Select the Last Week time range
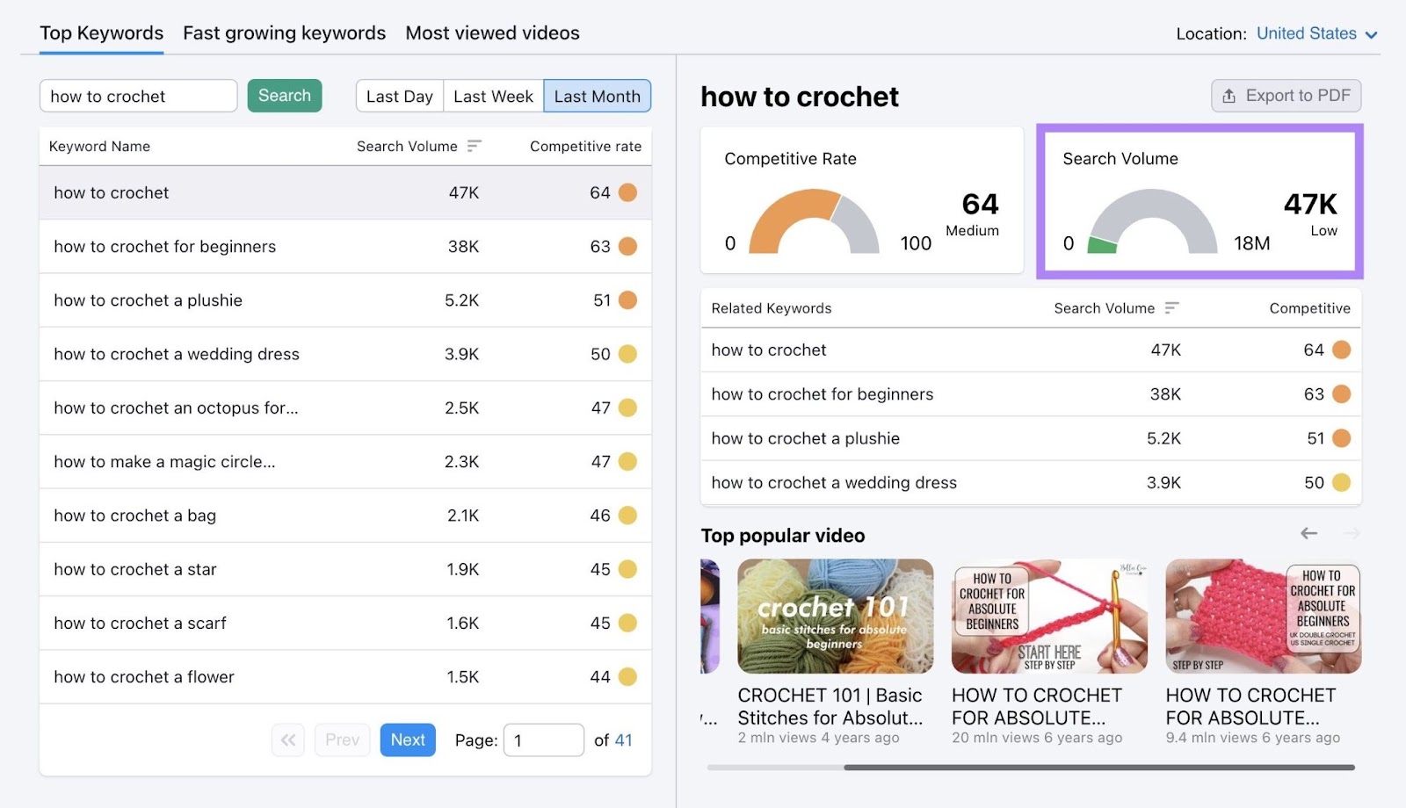The width and height of the screenshot is (1406, 808). coord(493,96)
